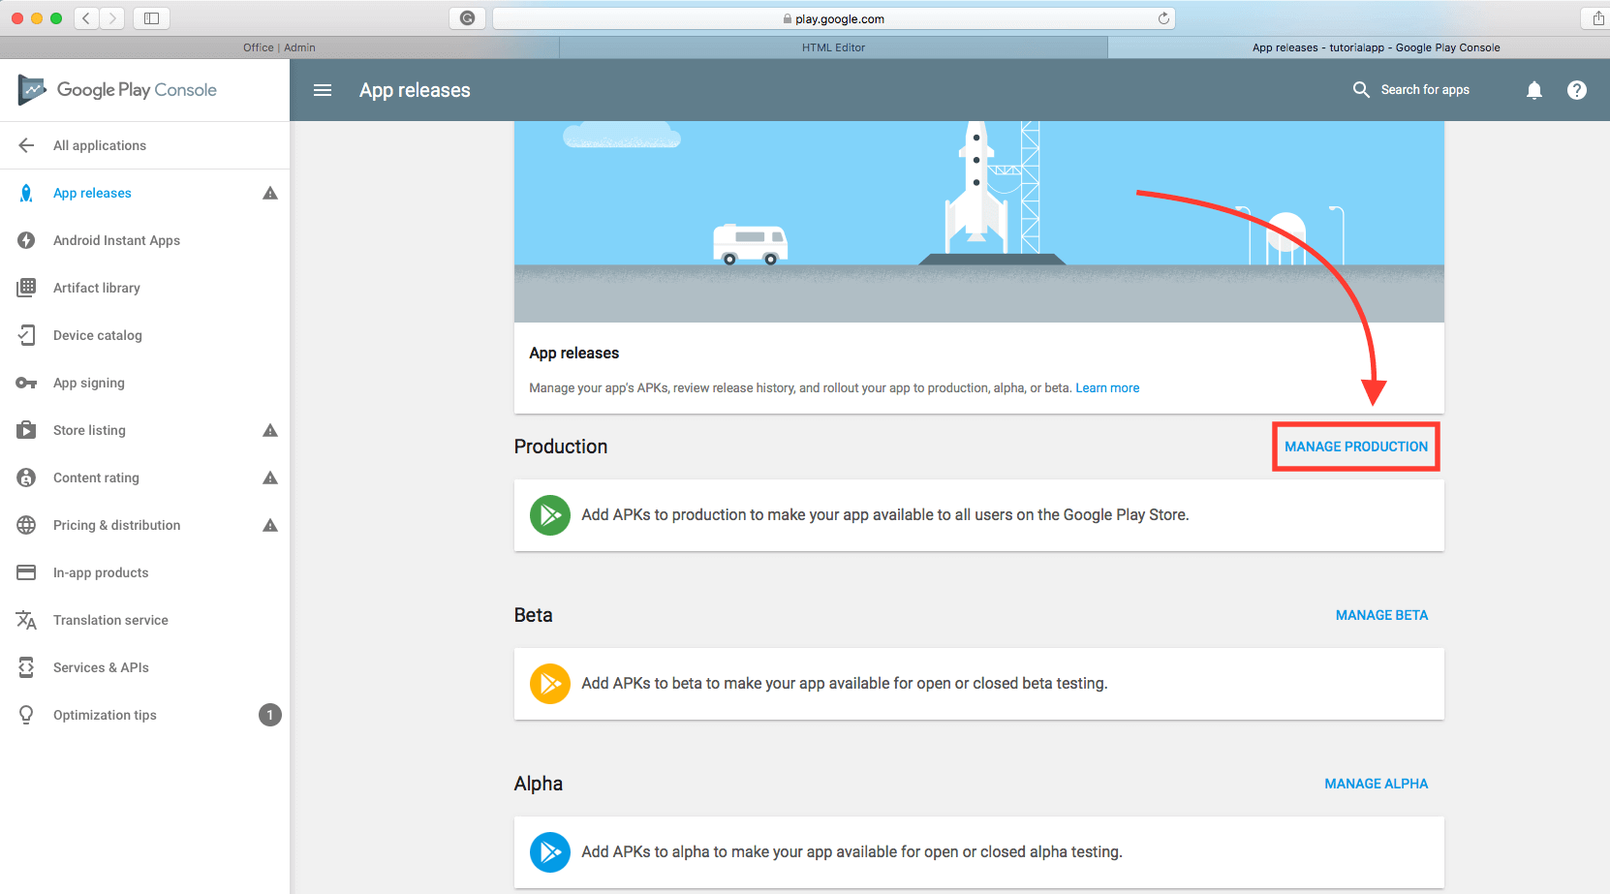Click the play.google.com address bar
This screenshot has width=1610, height=894.
tap(834, 18)
